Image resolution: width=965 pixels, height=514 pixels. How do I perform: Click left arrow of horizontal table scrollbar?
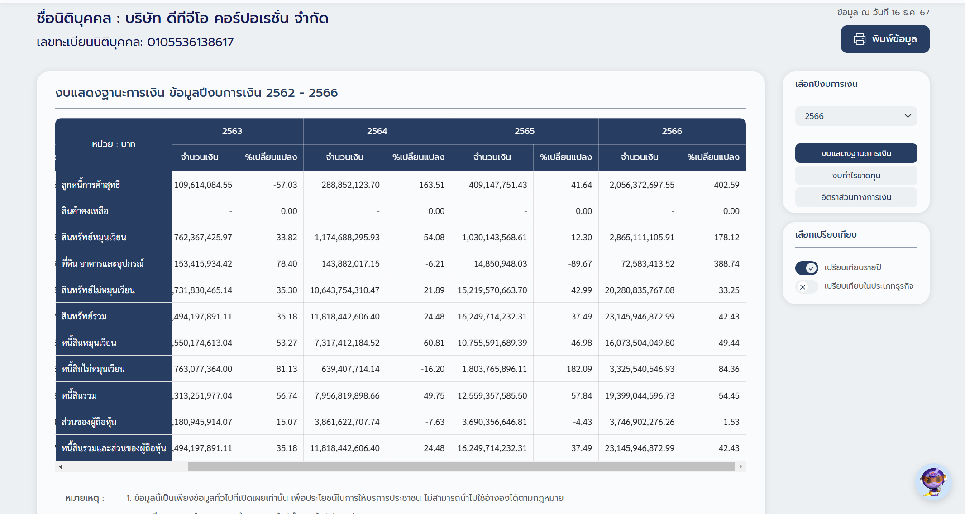[x=61, y=466]
